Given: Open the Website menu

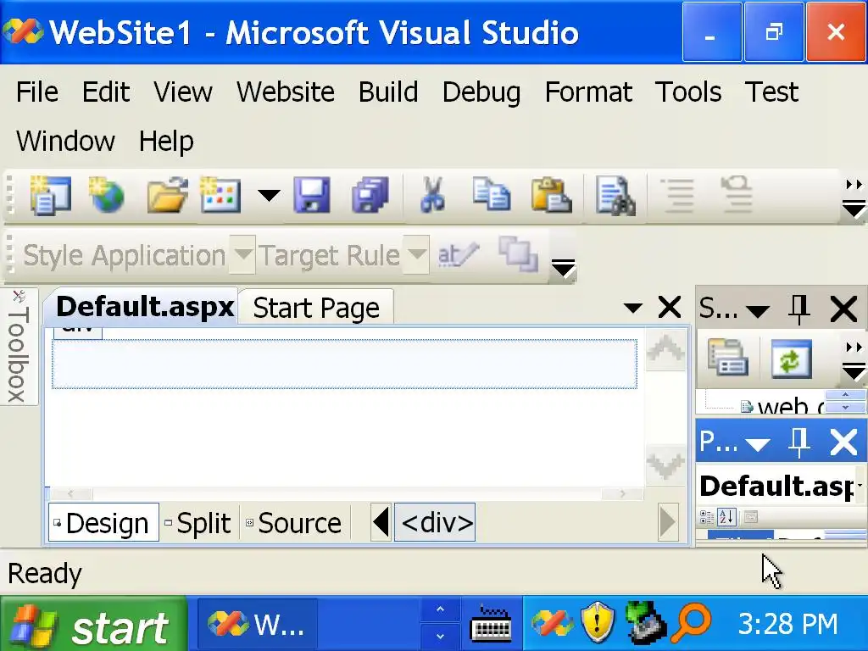Looking at the screenshot, I should coord(286,92).
